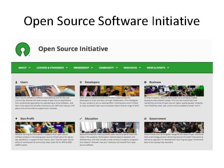
Task: Click the Users description paragraph
Action: [x=45, y=103]
